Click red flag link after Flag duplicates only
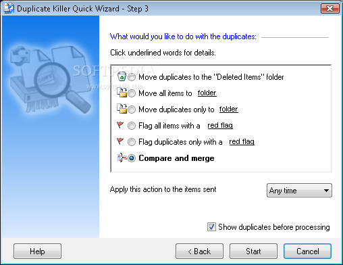 click(242, 141)
